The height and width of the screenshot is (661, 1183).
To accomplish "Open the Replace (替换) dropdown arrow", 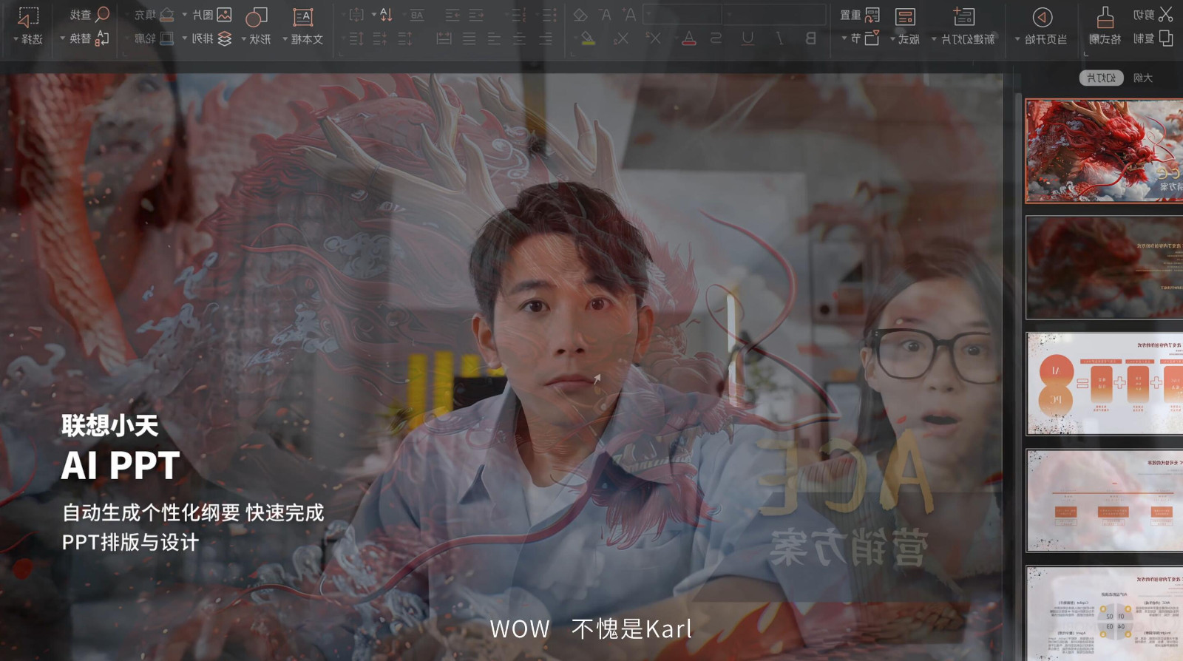I will (x=63, y=38).
